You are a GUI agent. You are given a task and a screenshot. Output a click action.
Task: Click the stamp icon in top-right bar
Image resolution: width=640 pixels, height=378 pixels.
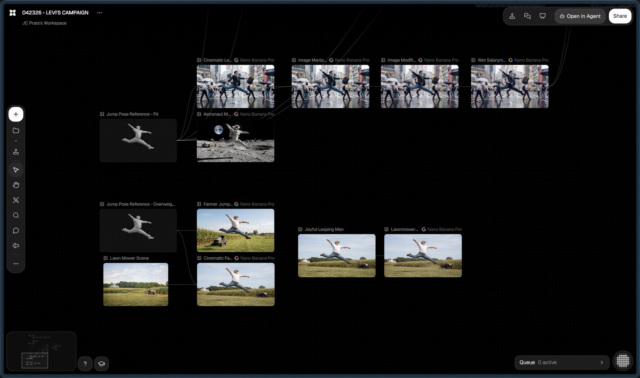pyautogui.click(x=512, y=16)
